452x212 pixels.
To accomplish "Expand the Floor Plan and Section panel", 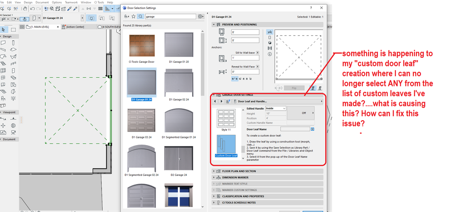I will coord(214,171).
